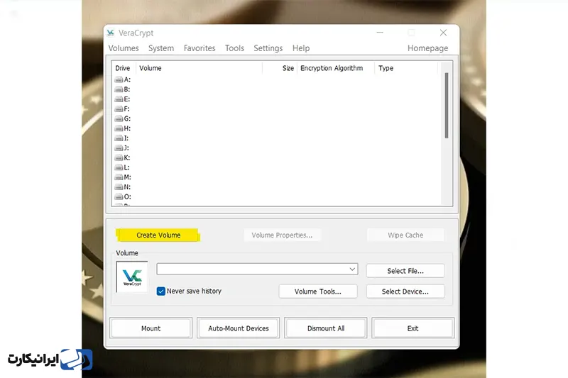
Task: Select the O: drive slot icon
Action: 119,196
